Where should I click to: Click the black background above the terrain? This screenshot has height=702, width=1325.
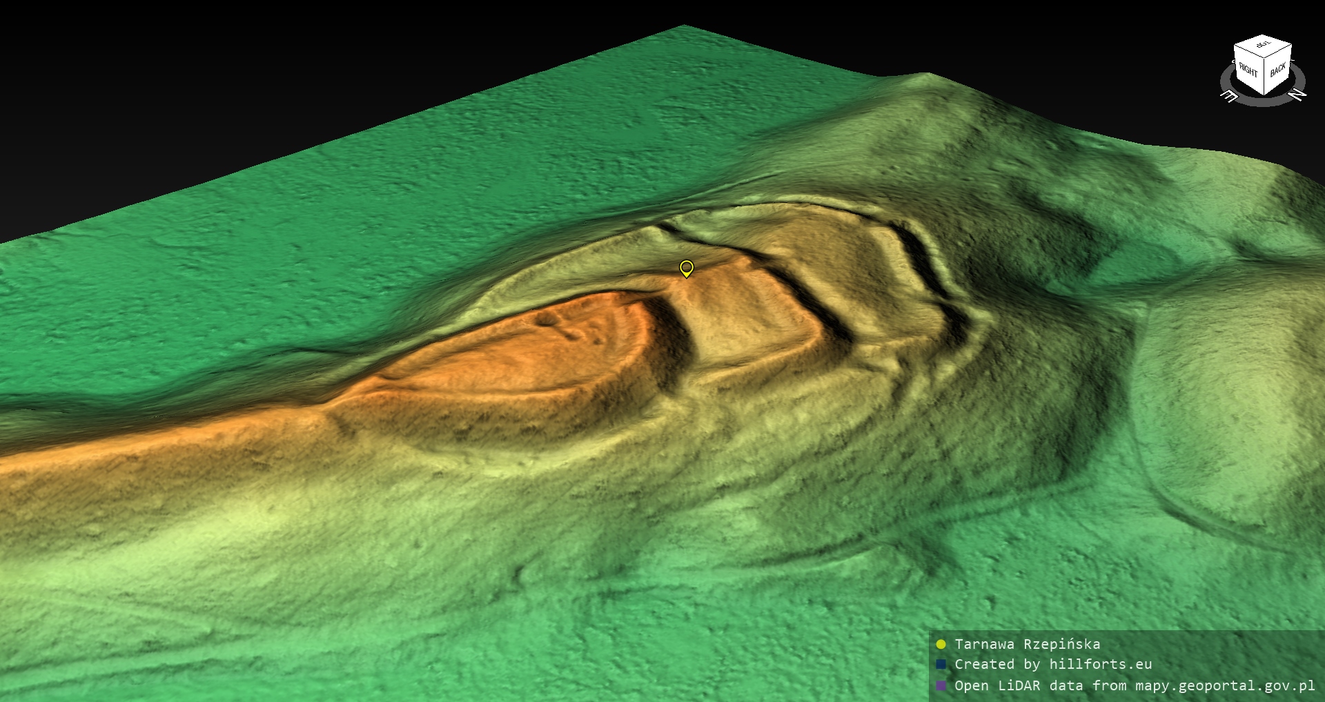click(276, 69)
